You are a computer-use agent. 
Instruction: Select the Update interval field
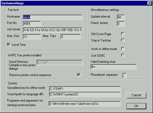[121, 17]
